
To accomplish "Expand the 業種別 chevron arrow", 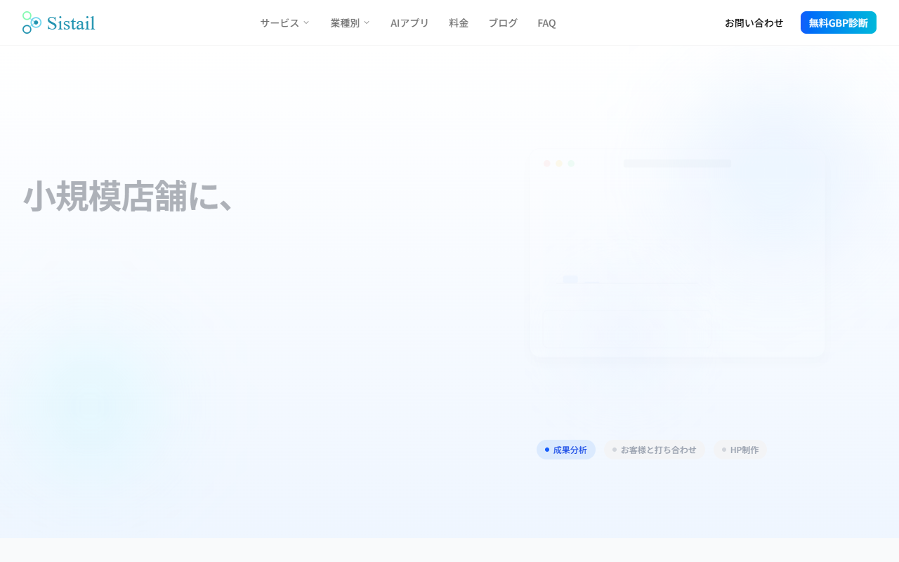I will pos(367,22).
